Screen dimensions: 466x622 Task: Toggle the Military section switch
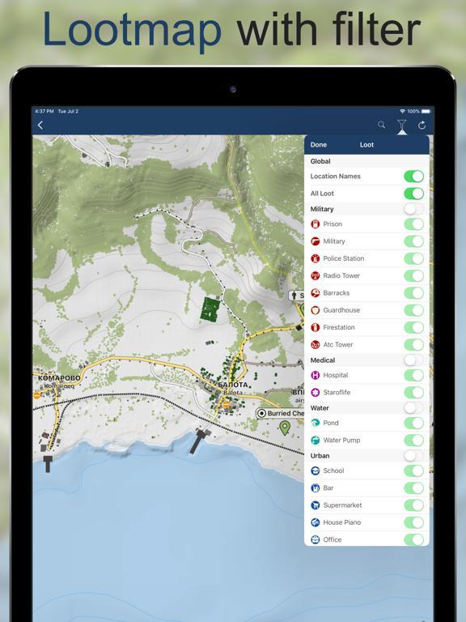pos(413,209)
